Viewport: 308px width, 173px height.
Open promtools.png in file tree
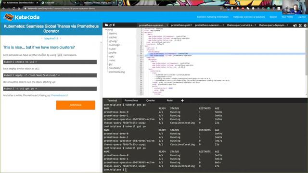click(x=116, y=72)
